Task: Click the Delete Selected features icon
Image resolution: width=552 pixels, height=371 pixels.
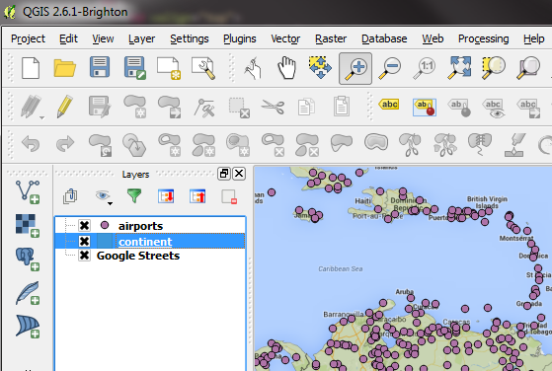Action: (x=239, y=108)
